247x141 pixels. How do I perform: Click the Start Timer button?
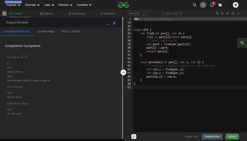pos(172,13)
